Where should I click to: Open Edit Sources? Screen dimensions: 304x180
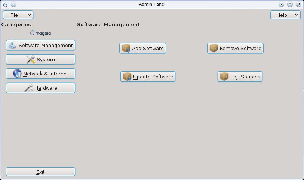point(240,77)
